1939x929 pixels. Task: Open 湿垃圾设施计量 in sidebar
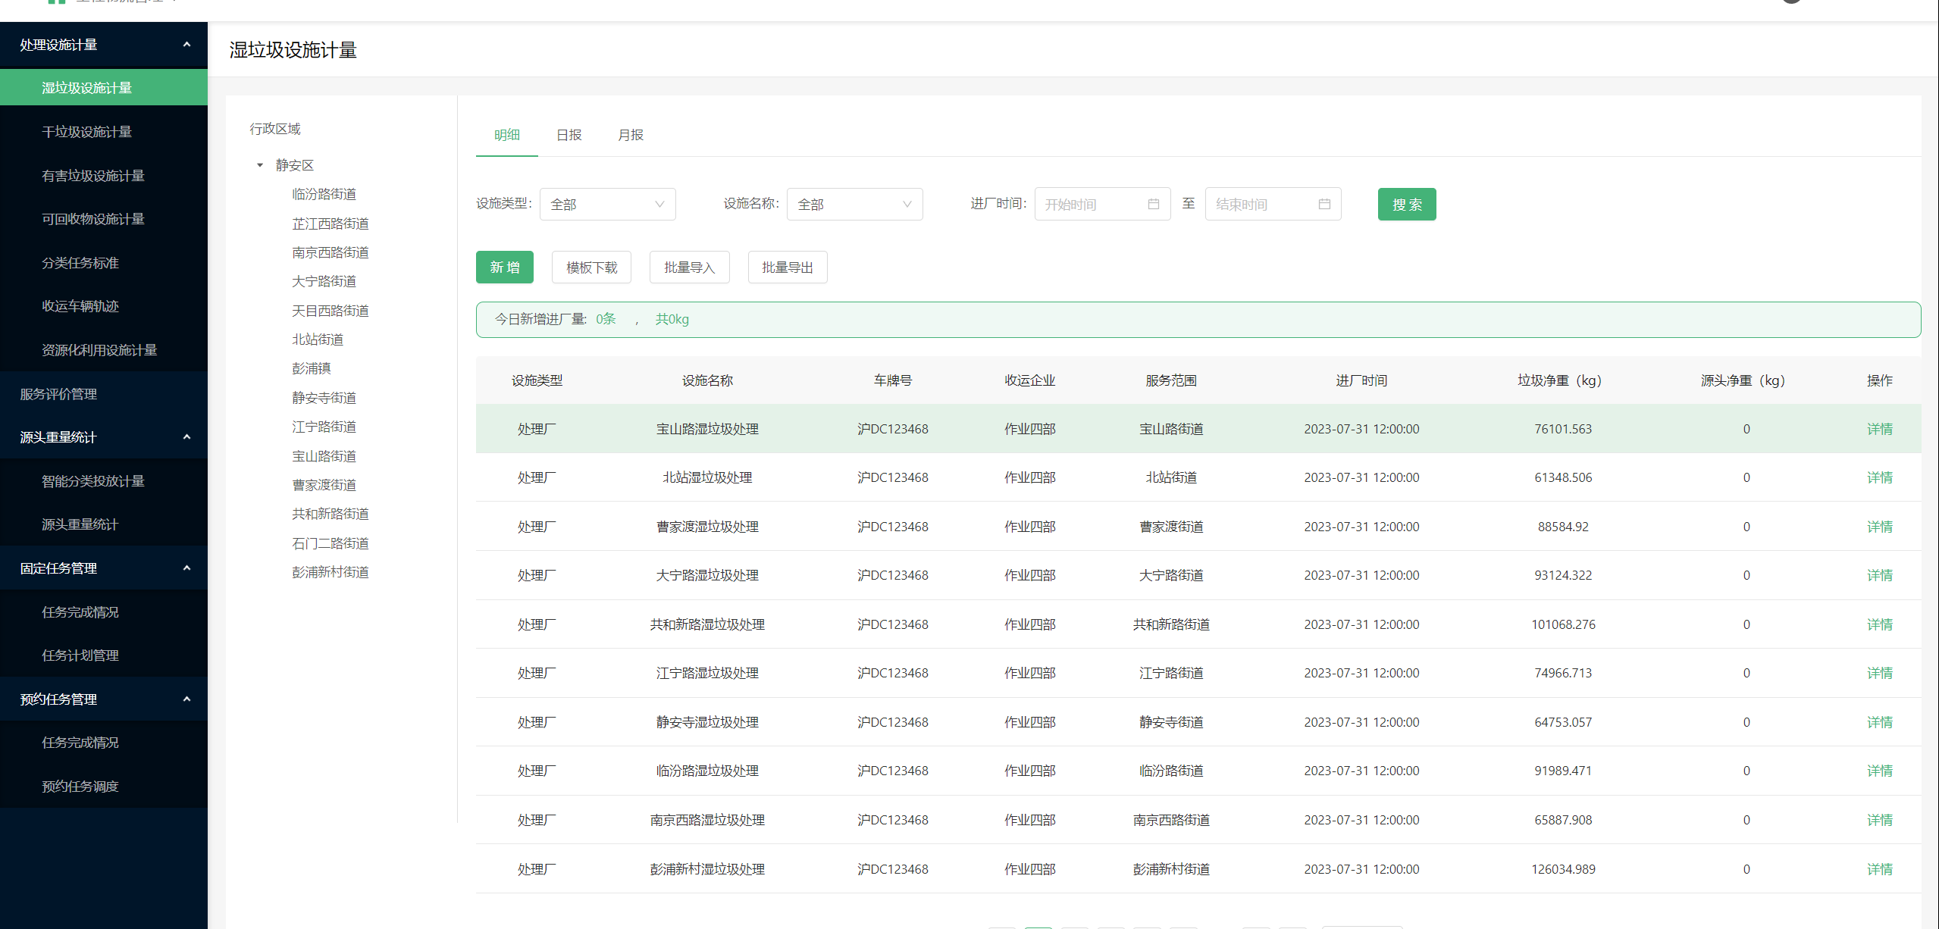[104, 88]
